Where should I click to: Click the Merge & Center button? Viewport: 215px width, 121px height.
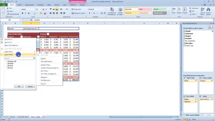tap(79, 13)
